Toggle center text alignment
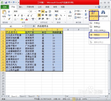The width and height of the screenshot is (111, 101). click(x=43, y=15)
